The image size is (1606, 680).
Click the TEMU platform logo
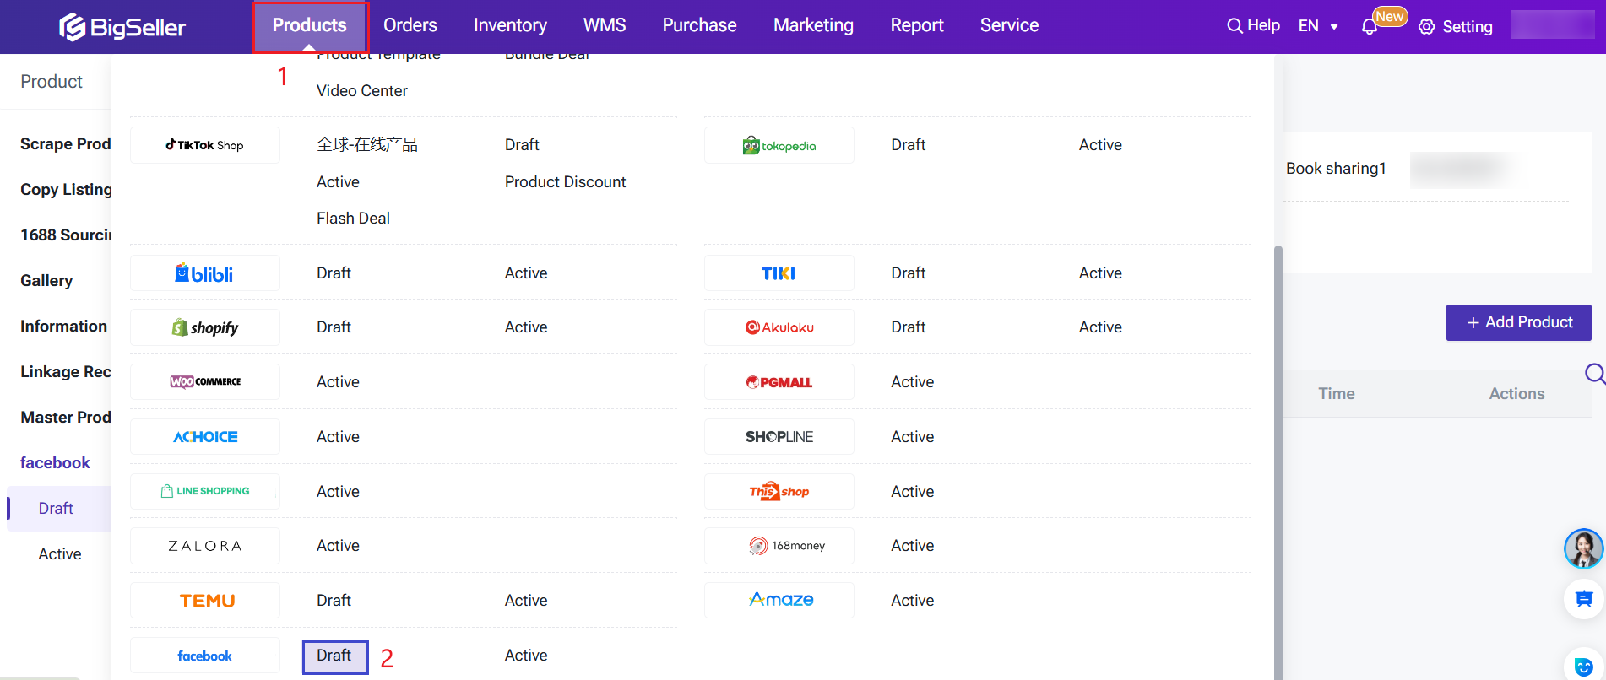[206, 601]
